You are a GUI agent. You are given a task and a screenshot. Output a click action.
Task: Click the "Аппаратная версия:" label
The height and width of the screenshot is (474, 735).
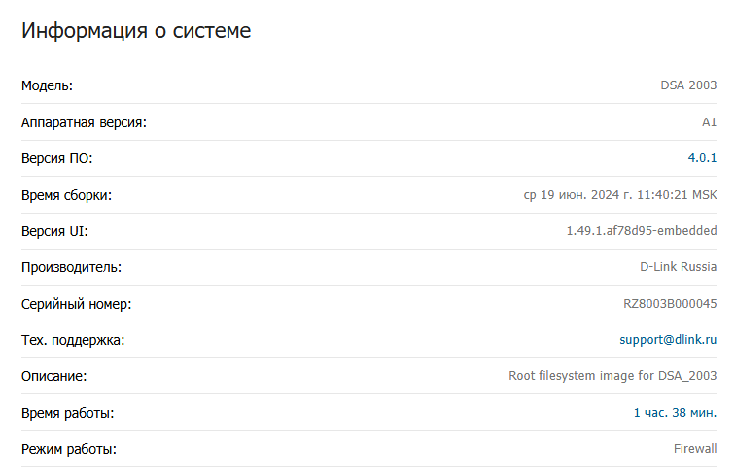84,122
